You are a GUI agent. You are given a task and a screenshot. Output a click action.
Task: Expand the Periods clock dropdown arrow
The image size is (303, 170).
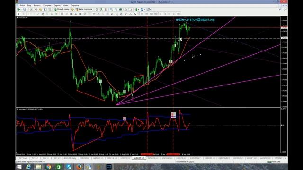pos(144,9)
